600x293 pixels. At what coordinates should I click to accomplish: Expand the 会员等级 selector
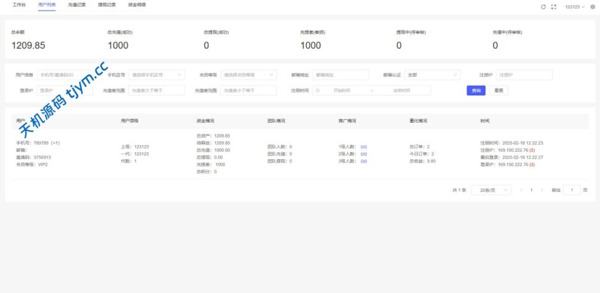coord(248,75)
